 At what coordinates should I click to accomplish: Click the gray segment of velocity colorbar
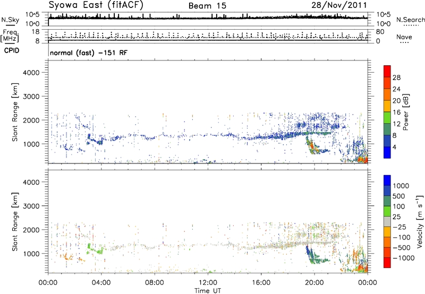[x=387, y=221]
